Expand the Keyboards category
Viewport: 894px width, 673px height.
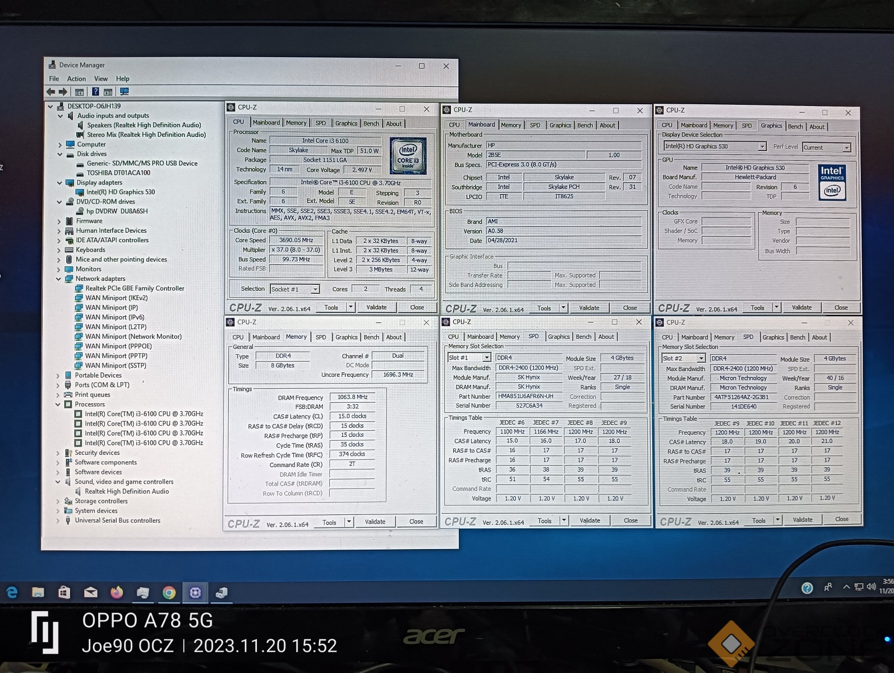(58, 250)
